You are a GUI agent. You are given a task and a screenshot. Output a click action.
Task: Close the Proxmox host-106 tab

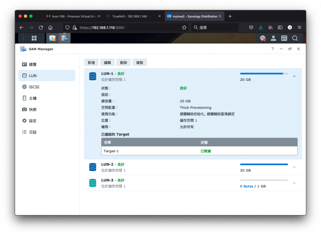click(x=99, y=16)
